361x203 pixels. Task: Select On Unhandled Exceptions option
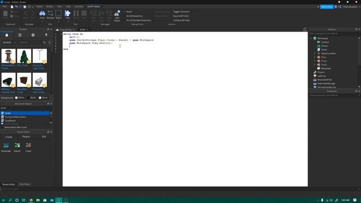click(137, 20)
